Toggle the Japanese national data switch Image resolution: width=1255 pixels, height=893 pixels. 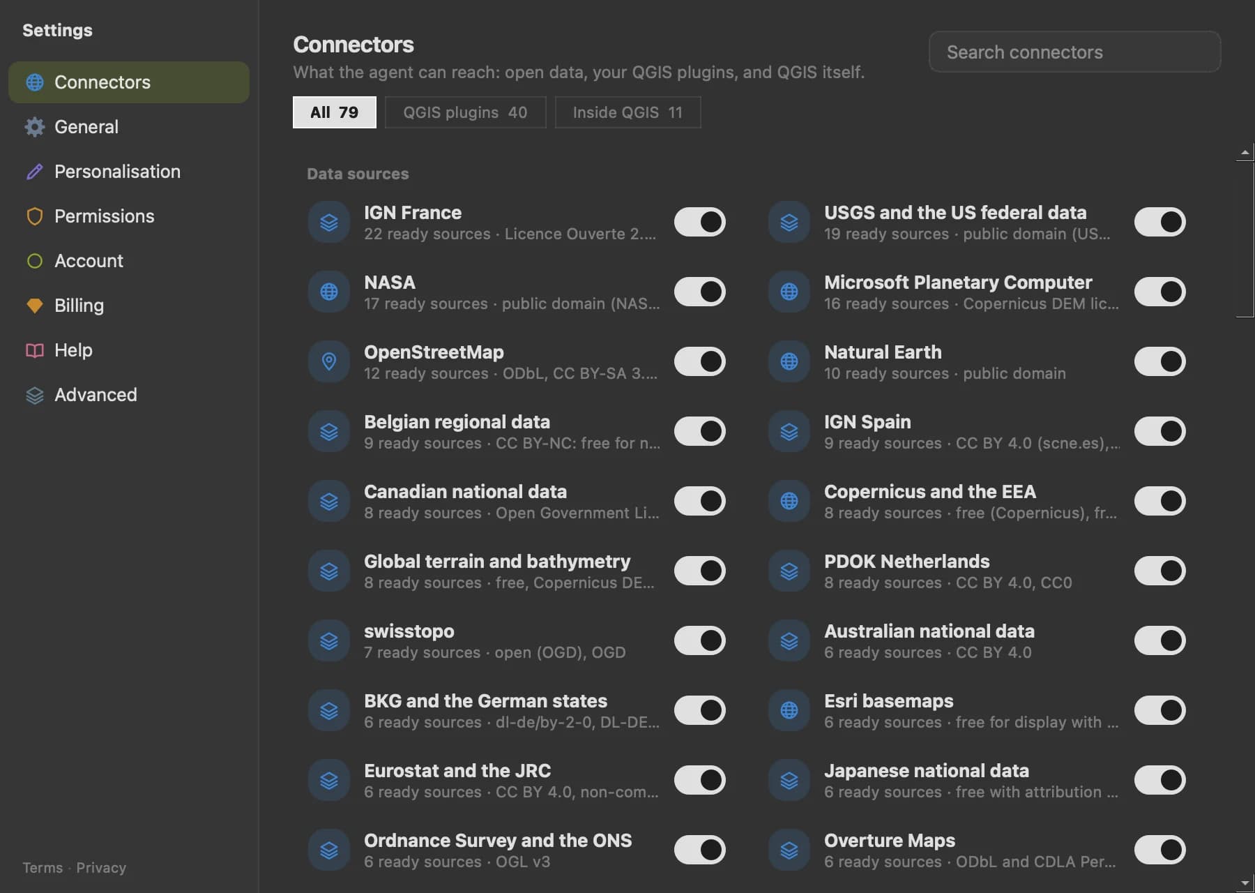coord(1160,780)
